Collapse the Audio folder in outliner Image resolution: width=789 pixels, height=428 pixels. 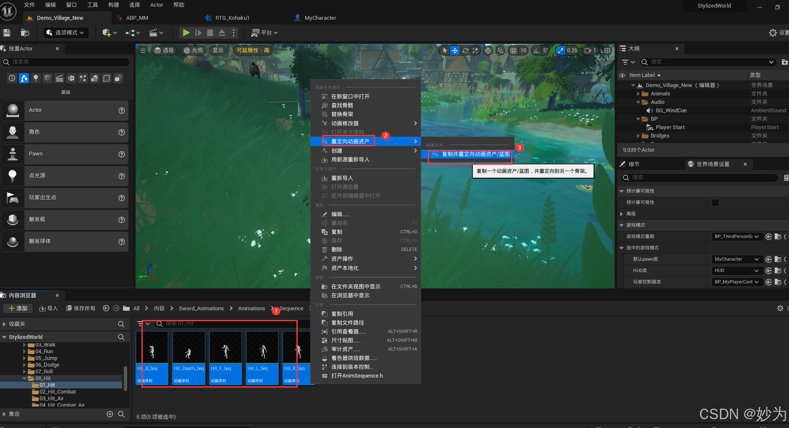(638, 102)
